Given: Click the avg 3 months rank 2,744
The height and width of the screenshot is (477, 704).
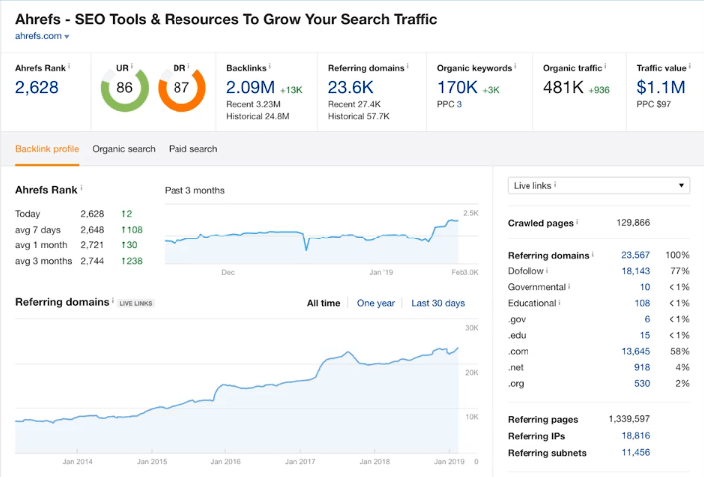Looking at the screenshot, I should coord(92,261).
